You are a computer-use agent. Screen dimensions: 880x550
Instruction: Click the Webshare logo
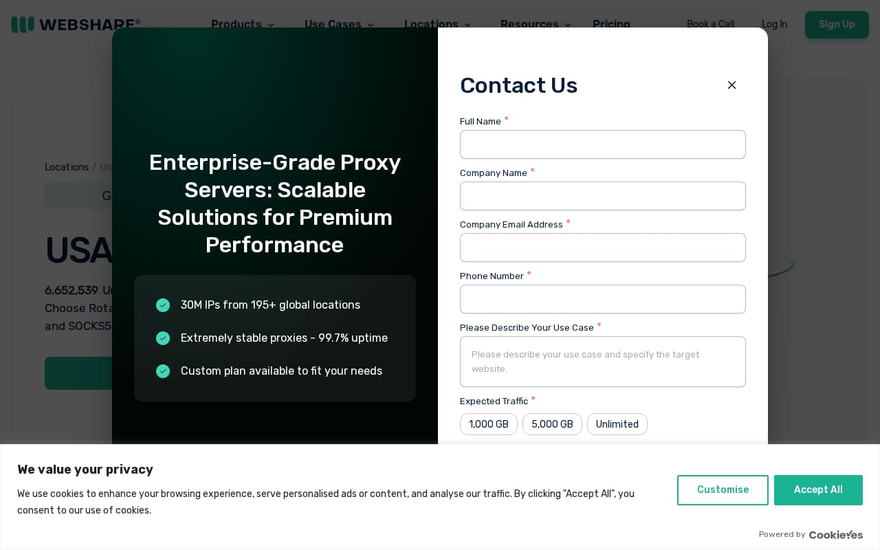coord(76,25)
